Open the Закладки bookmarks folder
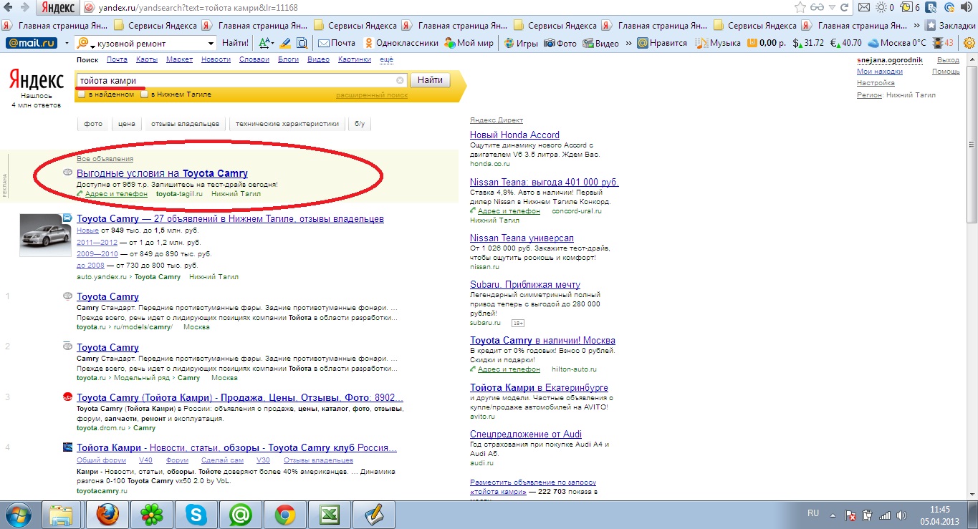The width and height of the screenshot is (978, 529). [x=951, y=25]
